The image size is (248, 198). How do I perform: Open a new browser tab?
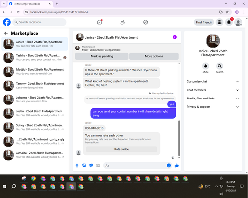57,4
